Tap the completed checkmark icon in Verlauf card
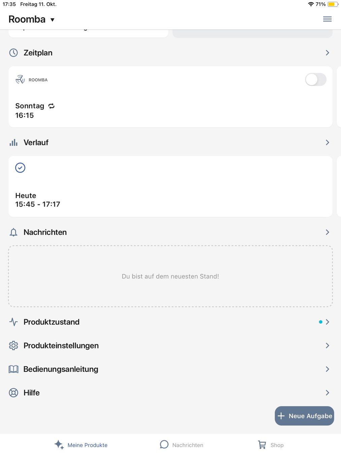 click(x=20, y=168)
